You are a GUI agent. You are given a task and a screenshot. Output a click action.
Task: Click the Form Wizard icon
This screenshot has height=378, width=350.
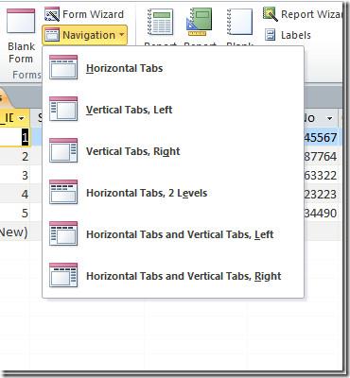(x=52, y=14)
